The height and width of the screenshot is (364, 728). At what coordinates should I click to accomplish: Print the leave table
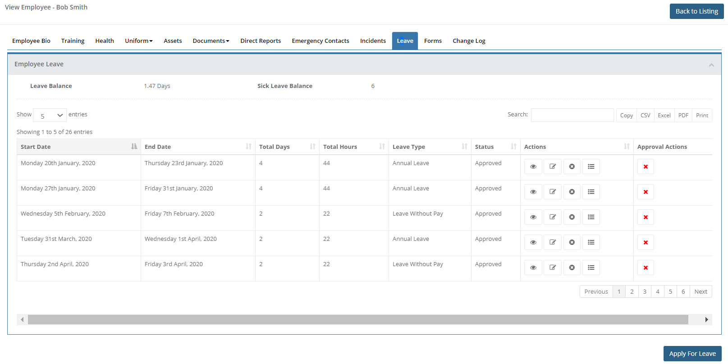pyautogui.click(x=702, y=115)
